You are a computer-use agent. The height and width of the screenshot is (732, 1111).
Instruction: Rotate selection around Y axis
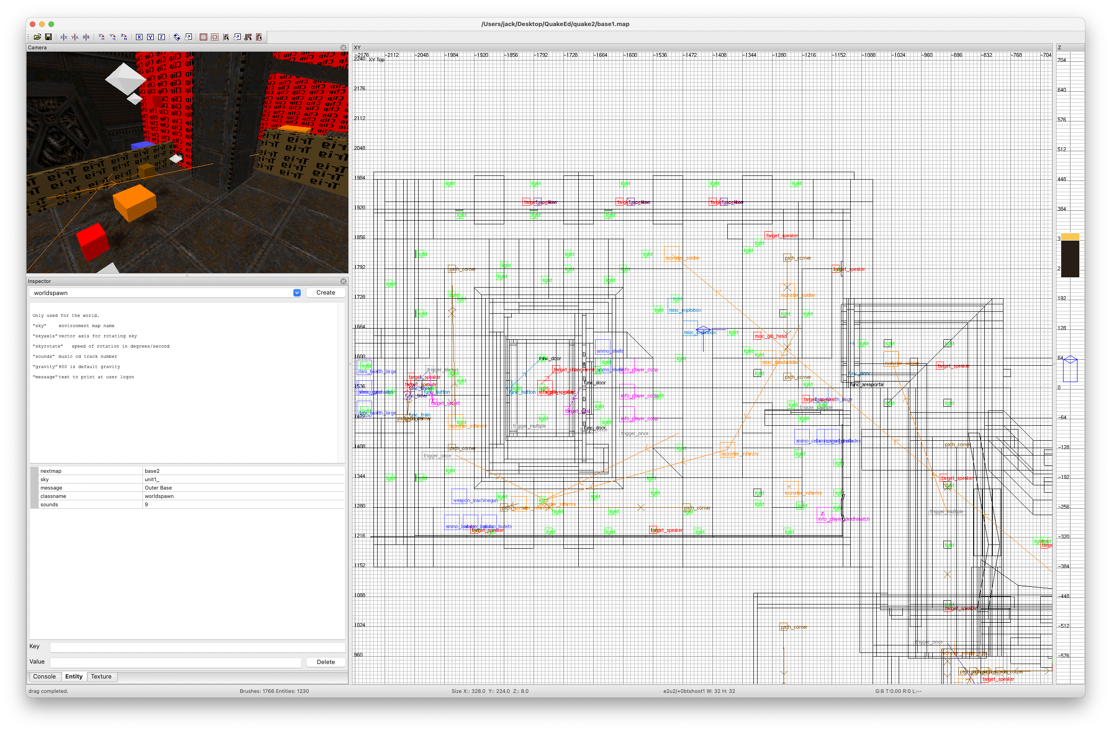tap(113, 37)
